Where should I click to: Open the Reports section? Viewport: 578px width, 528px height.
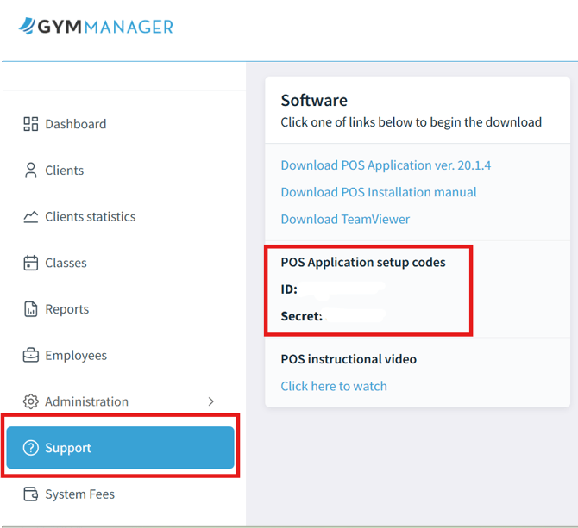67,309
